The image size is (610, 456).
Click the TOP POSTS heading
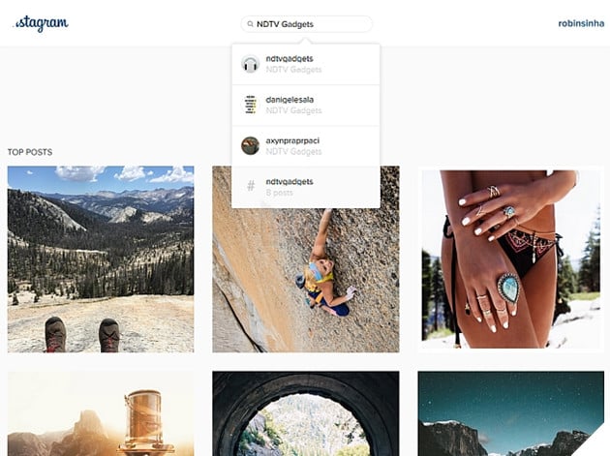click(x=30, y=152)
